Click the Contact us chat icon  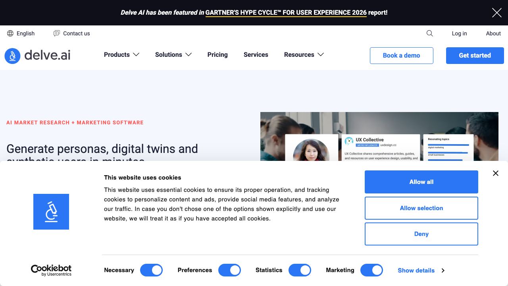pyautogui.click(x=57, y=33)
